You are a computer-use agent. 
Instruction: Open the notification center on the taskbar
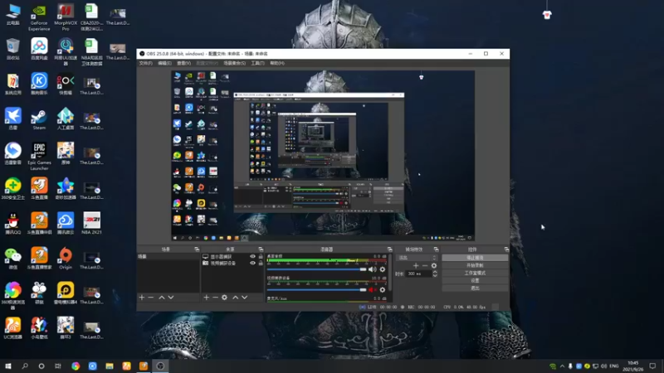coord(652,366)
